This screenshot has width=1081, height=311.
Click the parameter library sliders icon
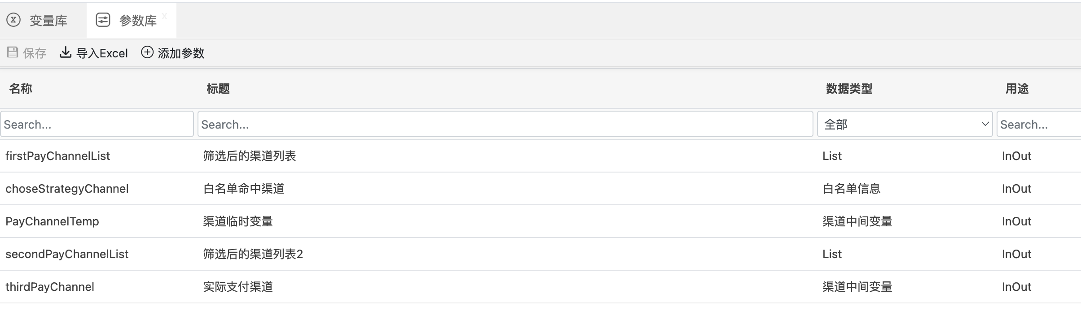pyautogui.click(x=103, y=20)
